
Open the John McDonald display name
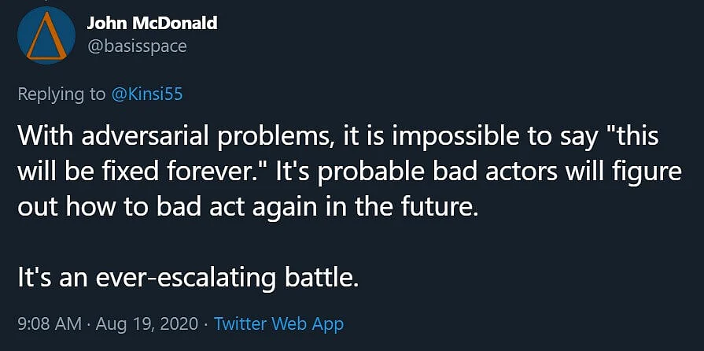pos(152,24)
